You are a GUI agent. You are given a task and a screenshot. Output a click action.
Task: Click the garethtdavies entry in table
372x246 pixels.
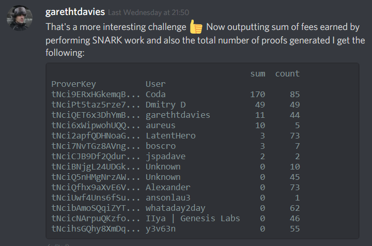pyautogui.click(x=178, y=115)
